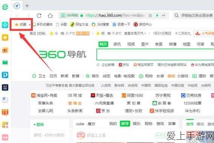Screen dimensions: 214x143
Task: Open the 谷歌 bookmark
Action: 62,25
